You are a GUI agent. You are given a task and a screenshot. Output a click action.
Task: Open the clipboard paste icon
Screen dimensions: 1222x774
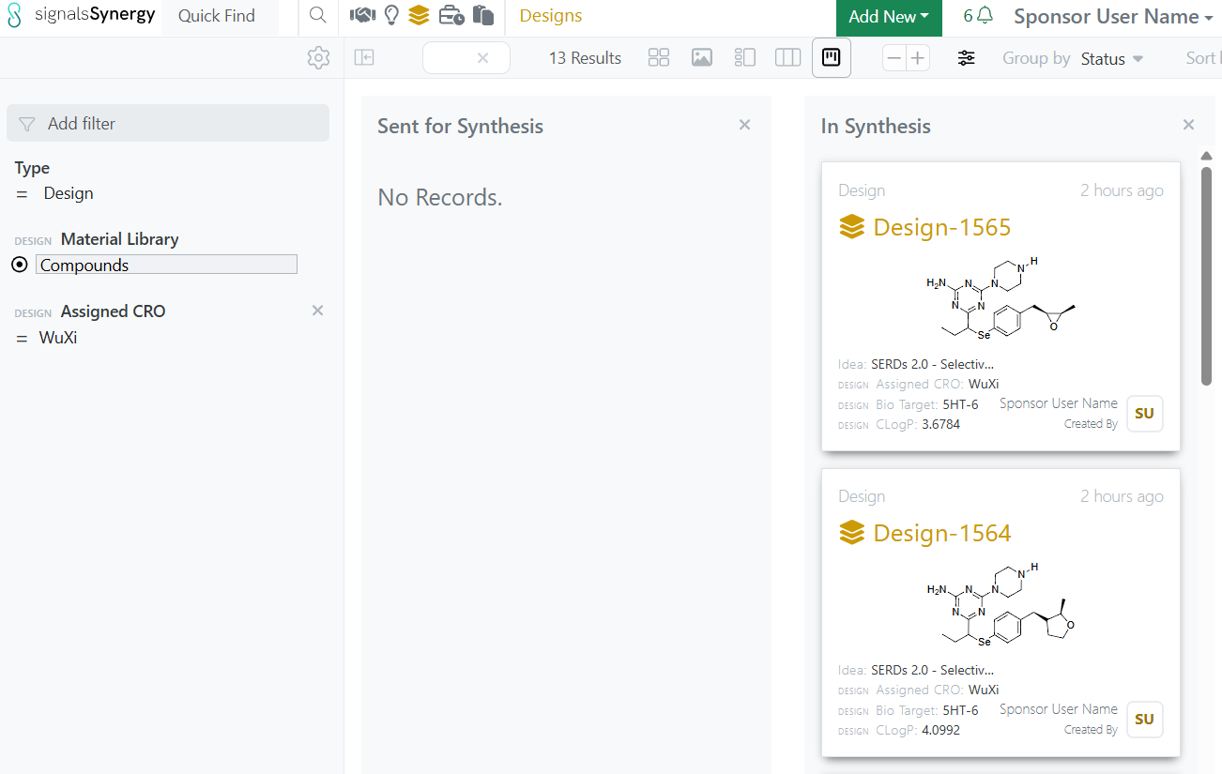pos(482,16)
